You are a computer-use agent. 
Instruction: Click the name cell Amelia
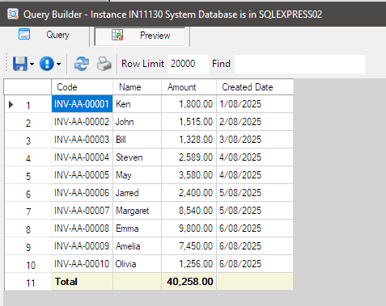(x=137, y=246)
